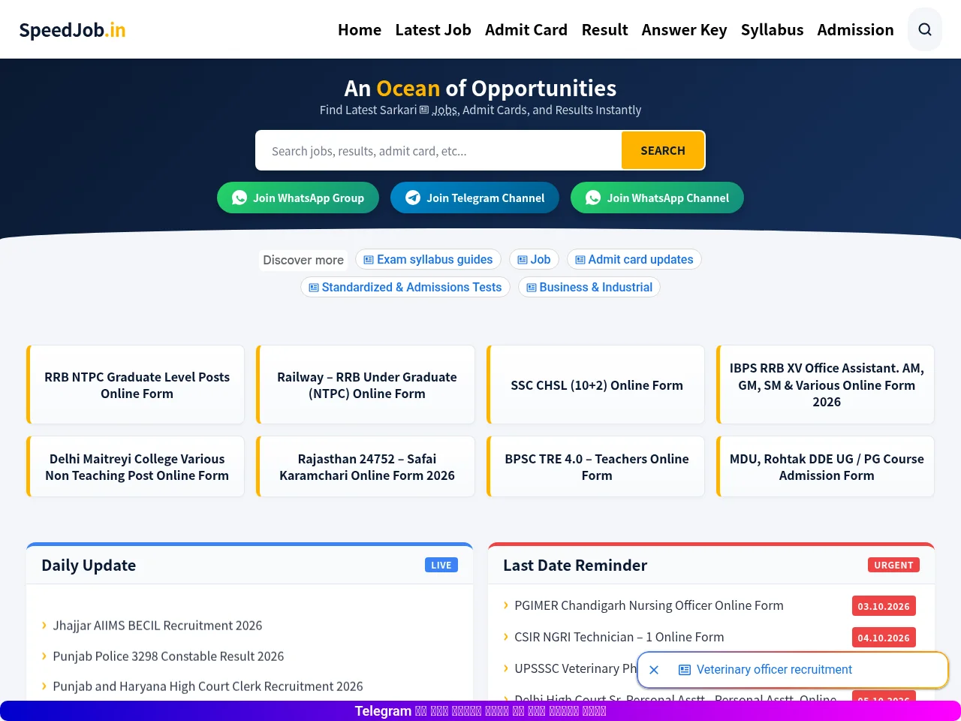Go to the Home menu item
This screenshot has height=721, width=961.
(360, 30)
